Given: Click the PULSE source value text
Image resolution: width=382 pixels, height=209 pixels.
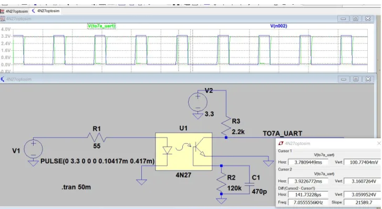Looking at the screenshot, I should 97,161.
